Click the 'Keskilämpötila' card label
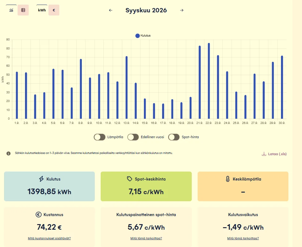The width and height of the screenshot is (302, 247). pyautogui.click(x=247, y=179)
